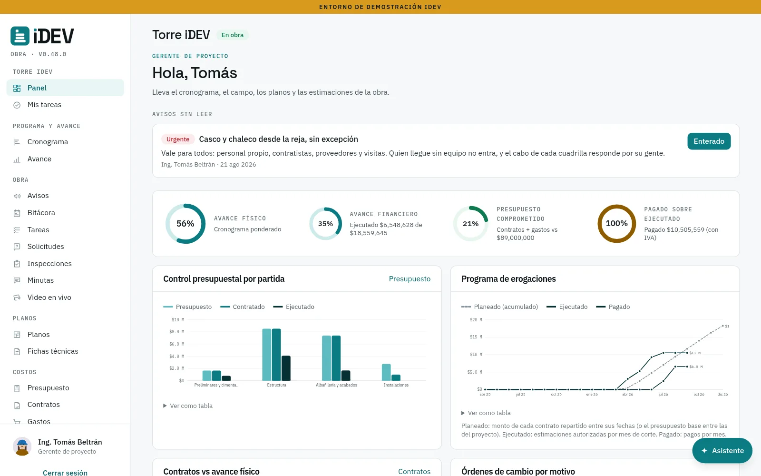The width and height of the screenshot is (761, 476).
Task: Open the Cronograma page
Action: pos(65,142)
